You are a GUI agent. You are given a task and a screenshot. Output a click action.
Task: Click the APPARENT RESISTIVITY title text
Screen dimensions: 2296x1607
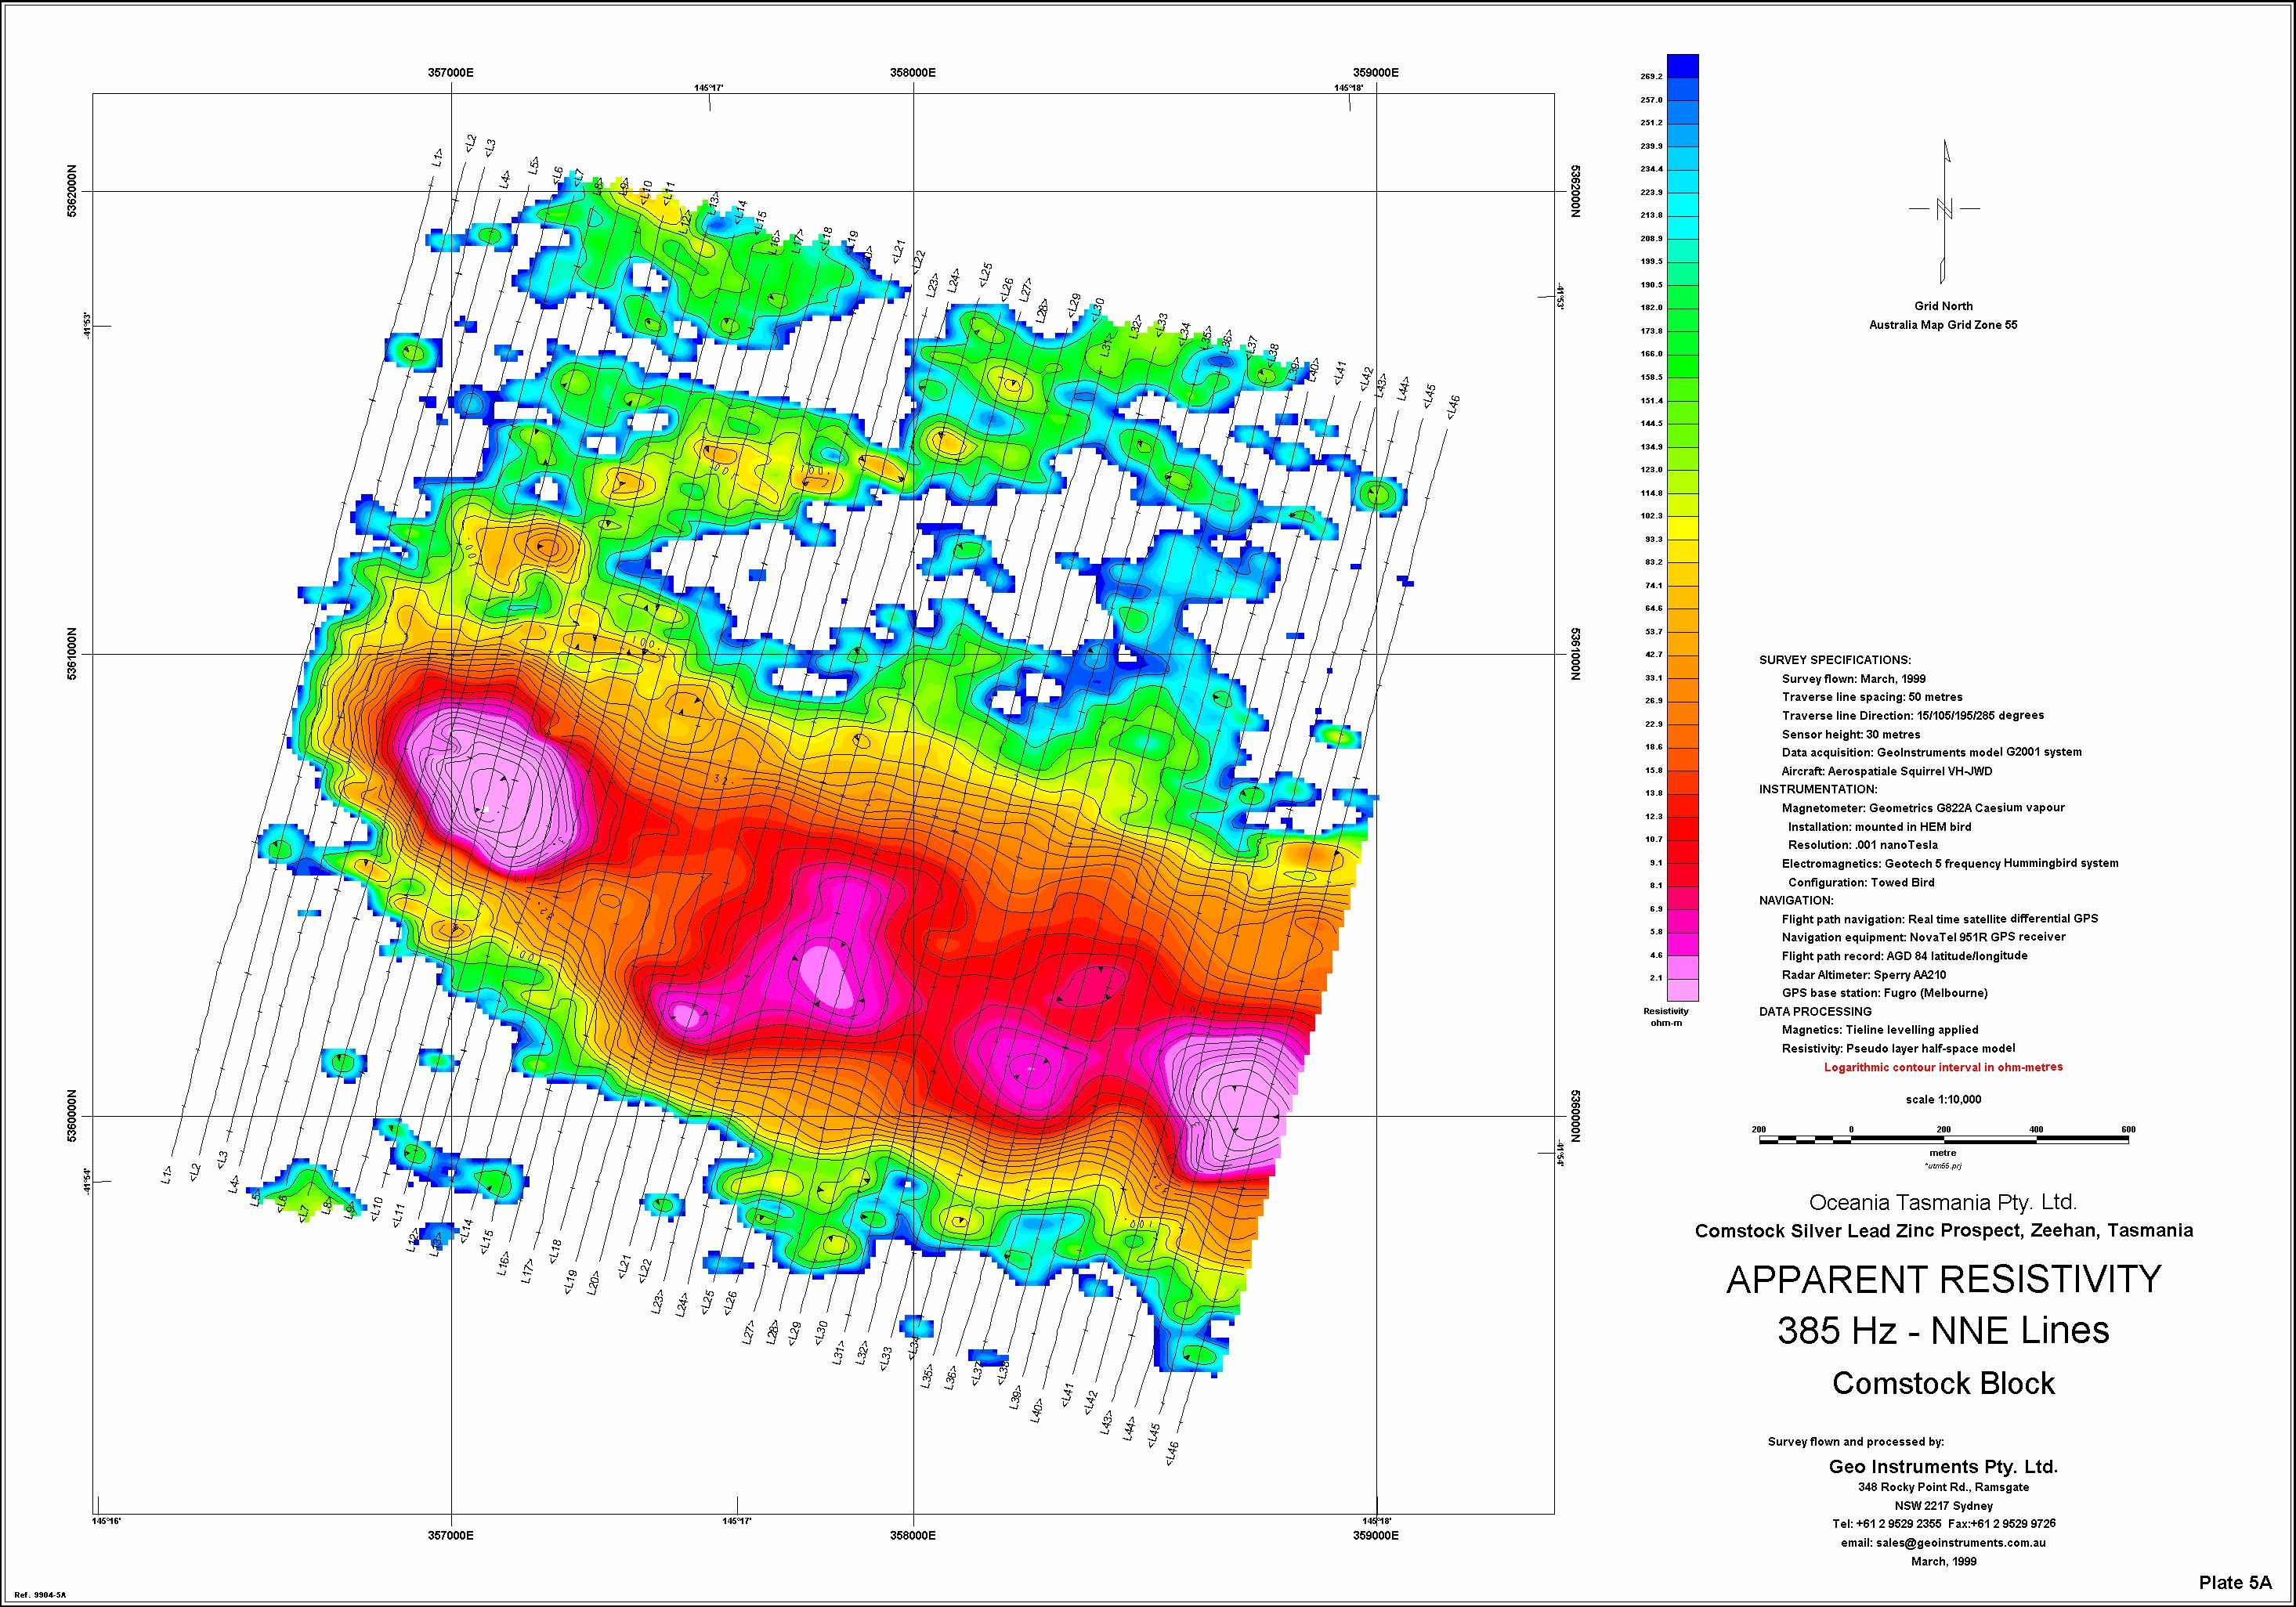[x=1943, y=1280]
